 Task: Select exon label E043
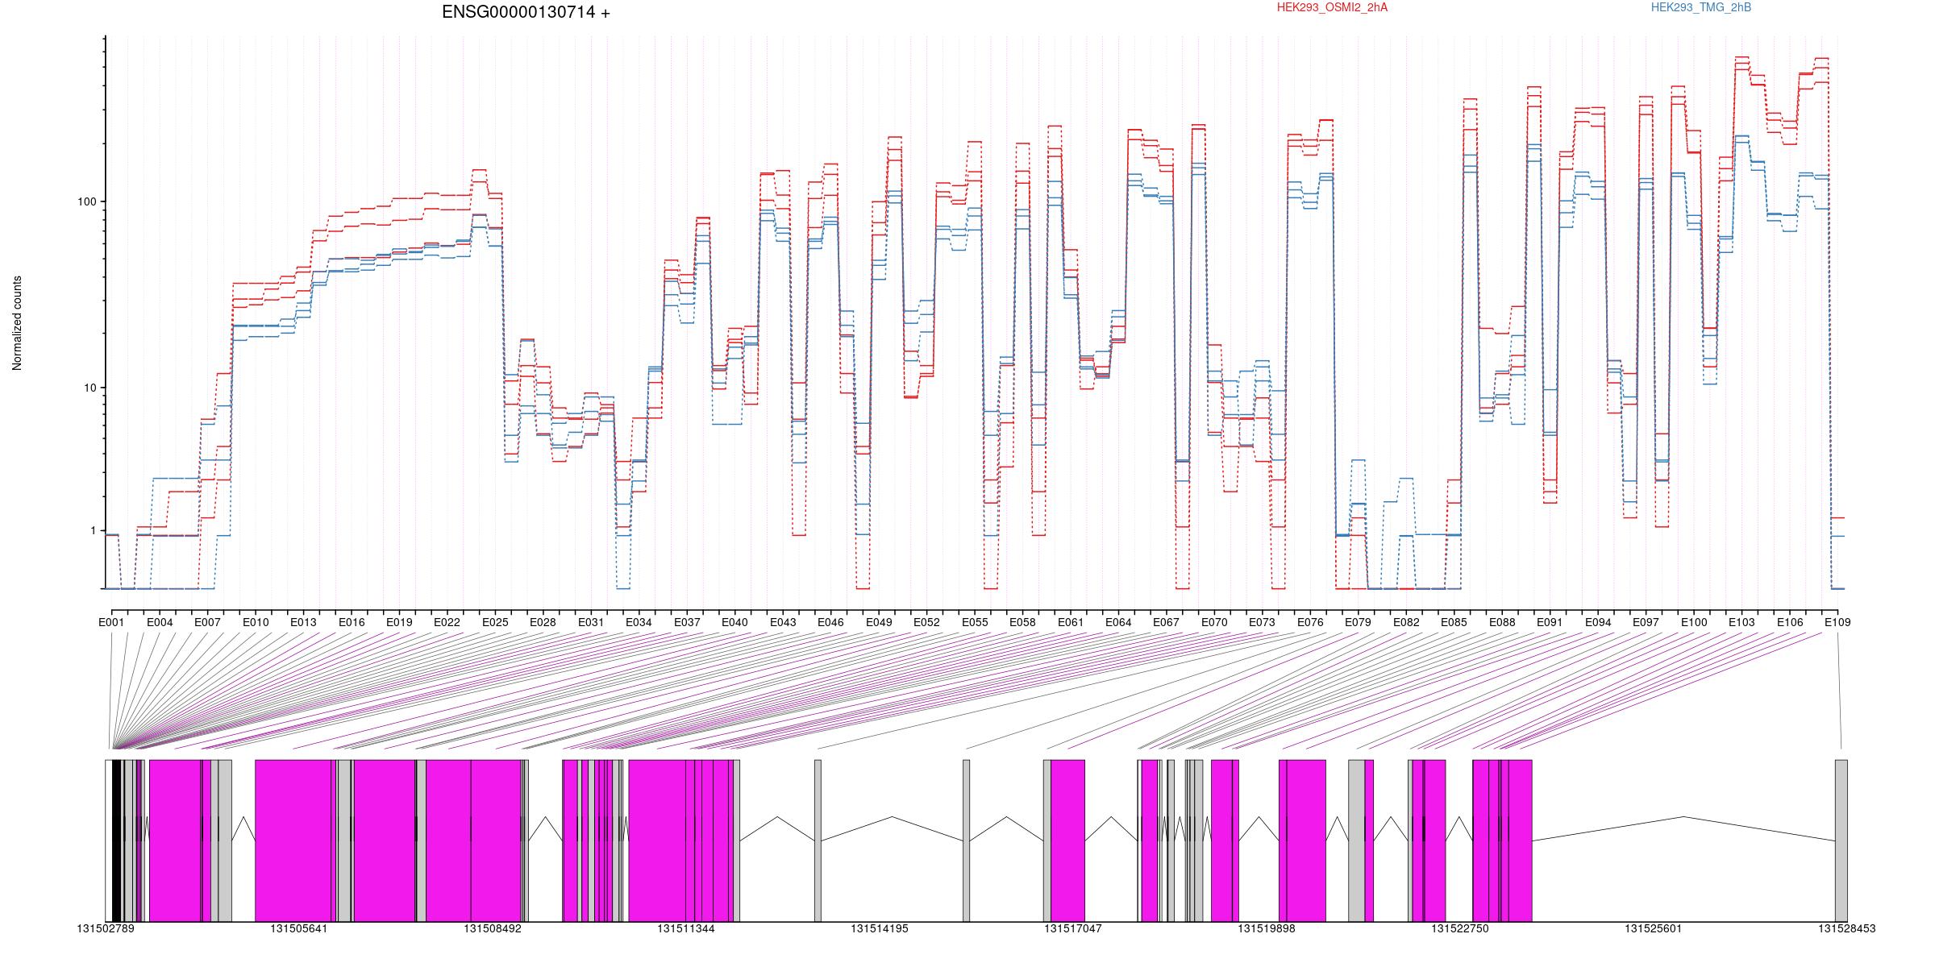pos(783,622)
